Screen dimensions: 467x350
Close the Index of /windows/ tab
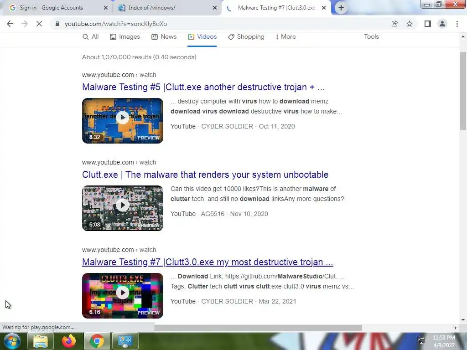coord(215,8)
